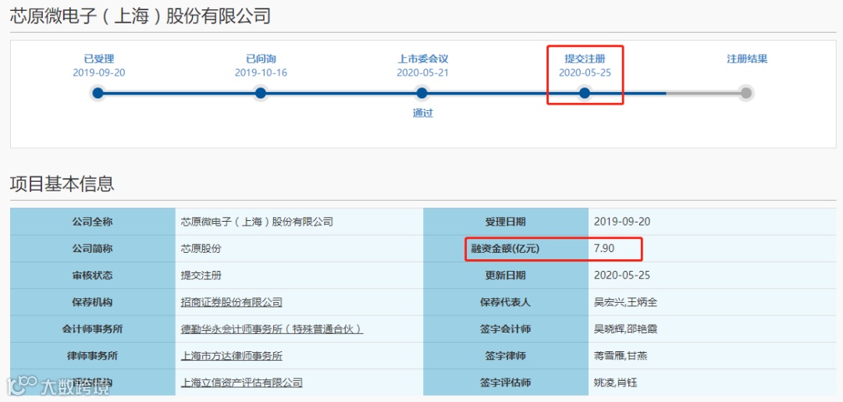Click the 芯原股份 short name value
This screenshot has width=843, height=402.
click(201, 248)
